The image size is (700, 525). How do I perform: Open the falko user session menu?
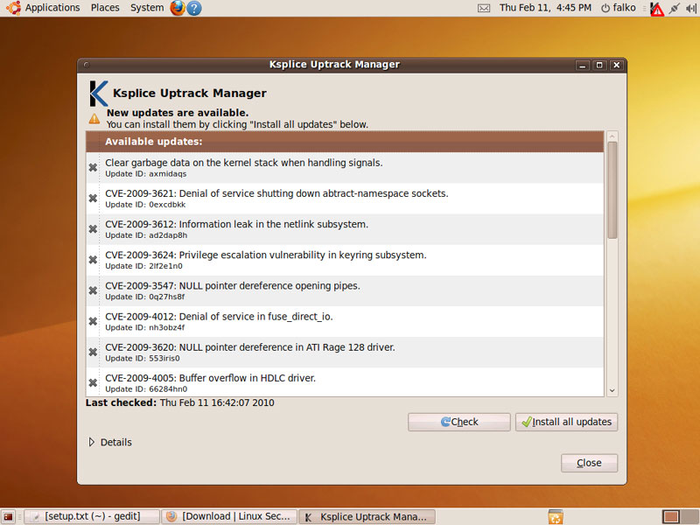pos(618,8)
